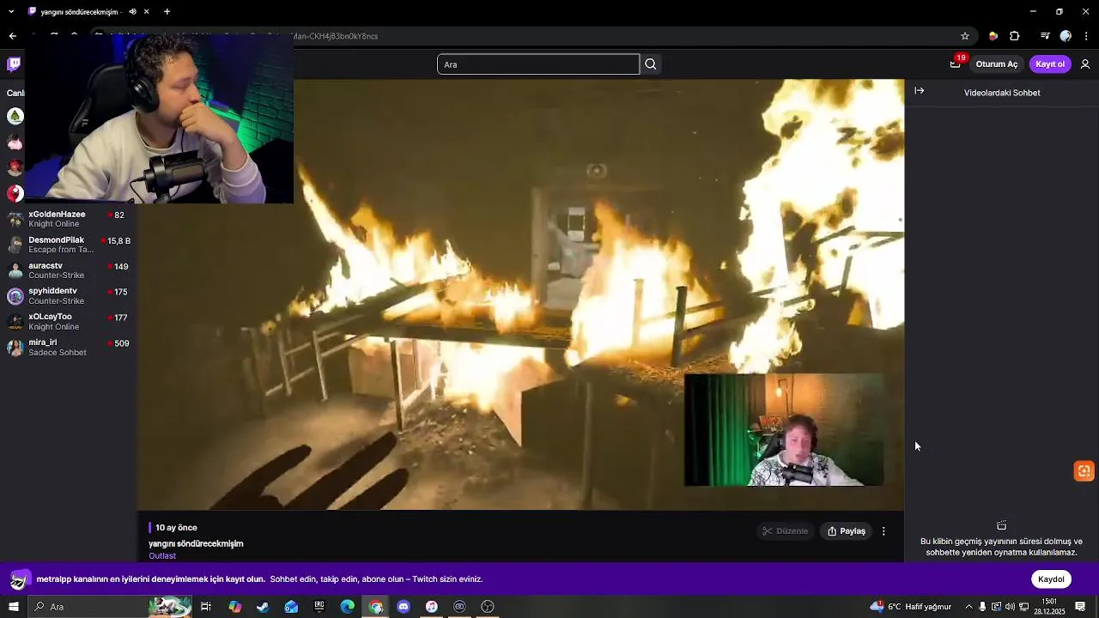The width and height of the screenshot is (1099, 618).
Task: Open xOLcayToo channel in sidebar
Action: [69, 322]
